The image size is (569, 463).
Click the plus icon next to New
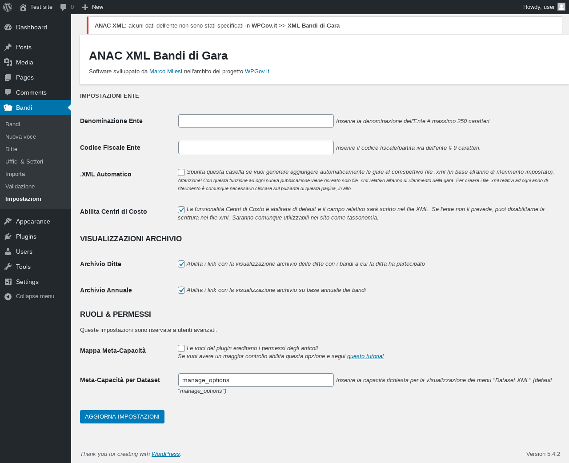pos(85,7)
